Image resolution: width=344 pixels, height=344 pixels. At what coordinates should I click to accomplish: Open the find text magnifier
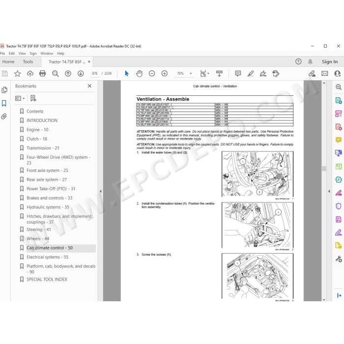click(55, 74)
